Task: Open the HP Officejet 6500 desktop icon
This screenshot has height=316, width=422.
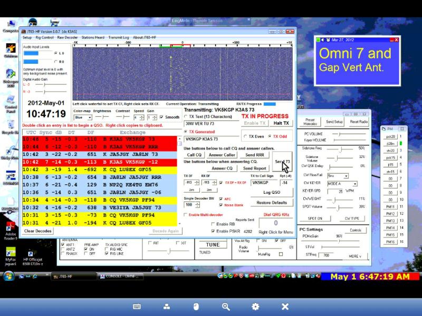Action: tap(32, 258)
